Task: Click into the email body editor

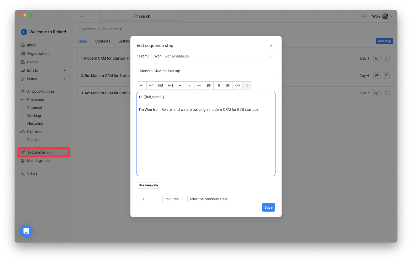Action: pos(206,134)
